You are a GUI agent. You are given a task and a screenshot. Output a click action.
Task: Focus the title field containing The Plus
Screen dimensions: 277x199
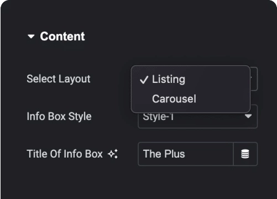coord(186,154)
